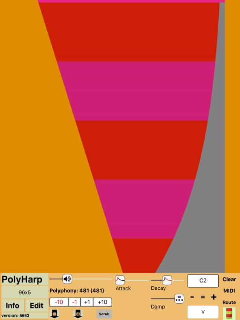Decrease polyphony by 10

[59, 302]
